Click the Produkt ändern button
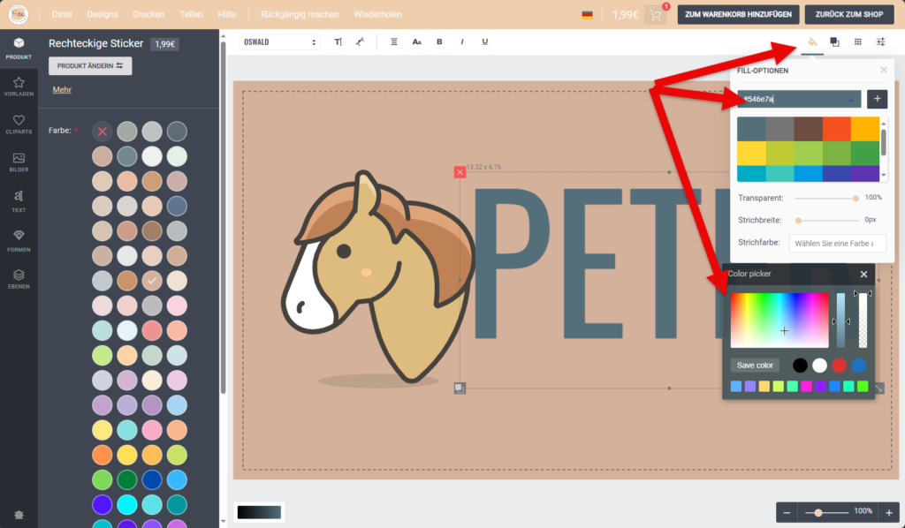This screenshot has width=905, height=528. click(90, 66)
